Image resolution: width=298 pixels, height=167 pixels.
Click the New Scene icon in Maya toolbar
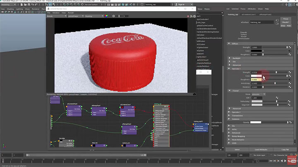pos(22,5)
